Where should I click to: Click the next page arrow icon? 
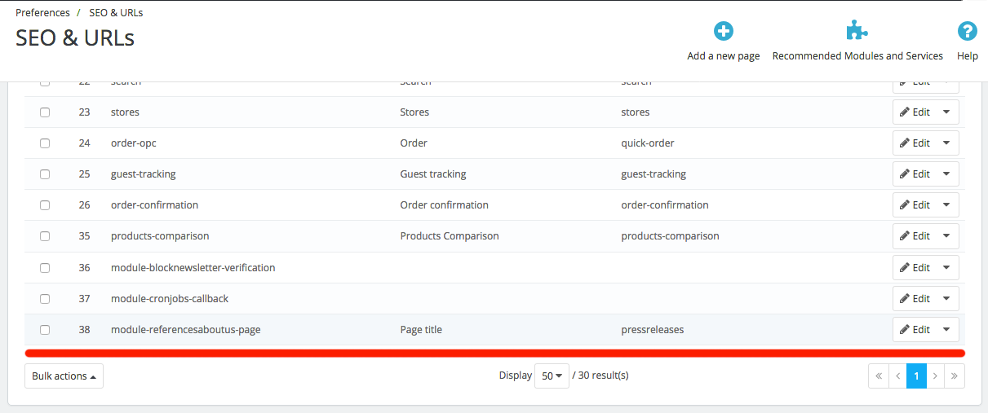pos(936,376)
